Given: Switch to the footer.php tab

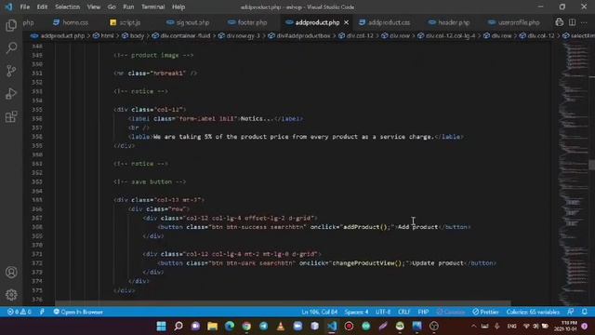Looking at the screenshot, I should (x=248, y=22).
